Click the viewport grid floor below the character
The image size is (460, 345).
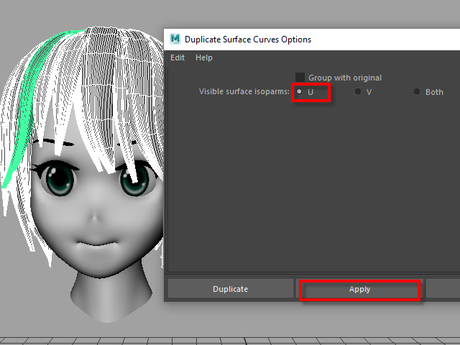tap(230, 340)
